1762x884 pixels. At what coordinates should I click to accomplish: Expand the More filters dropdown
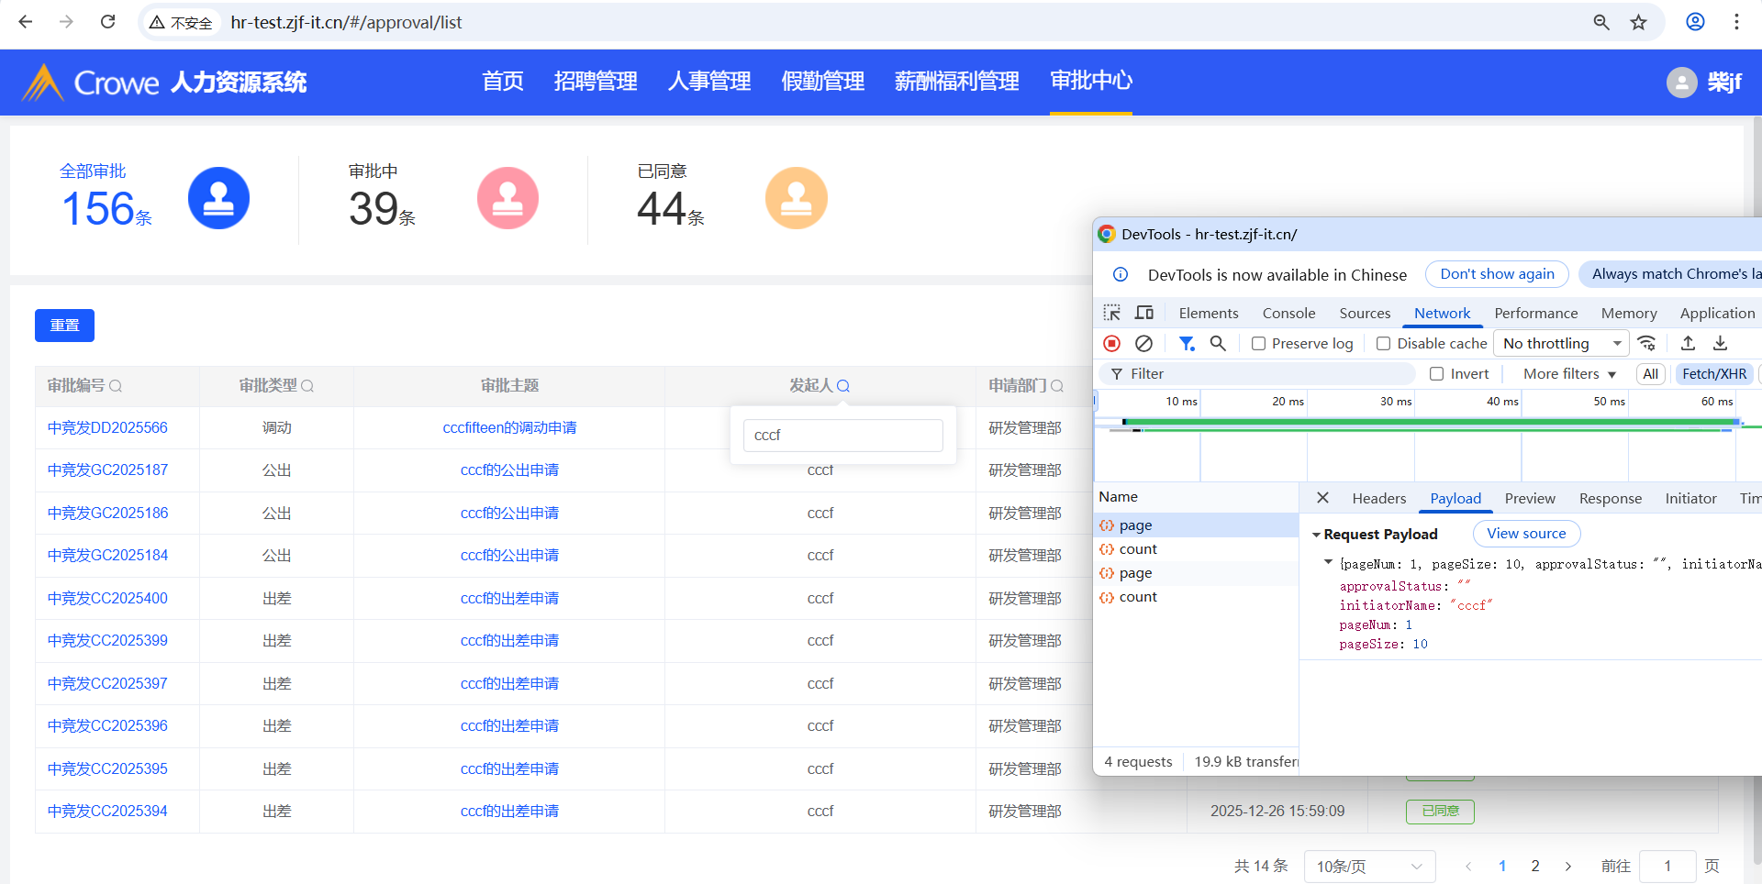[x=1569, y=374]
